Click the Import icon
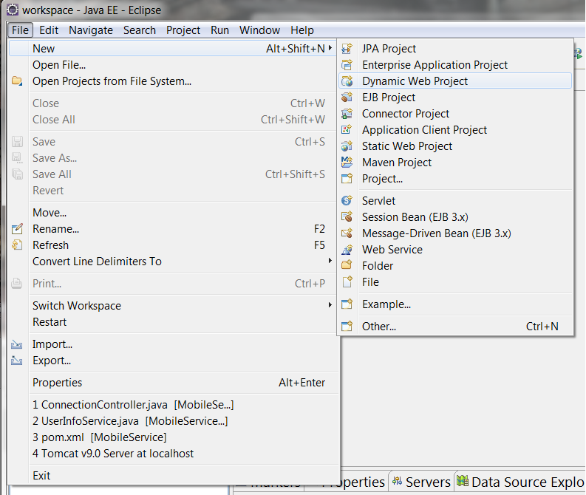The image size is (586, 495). (x=17, y=344)
